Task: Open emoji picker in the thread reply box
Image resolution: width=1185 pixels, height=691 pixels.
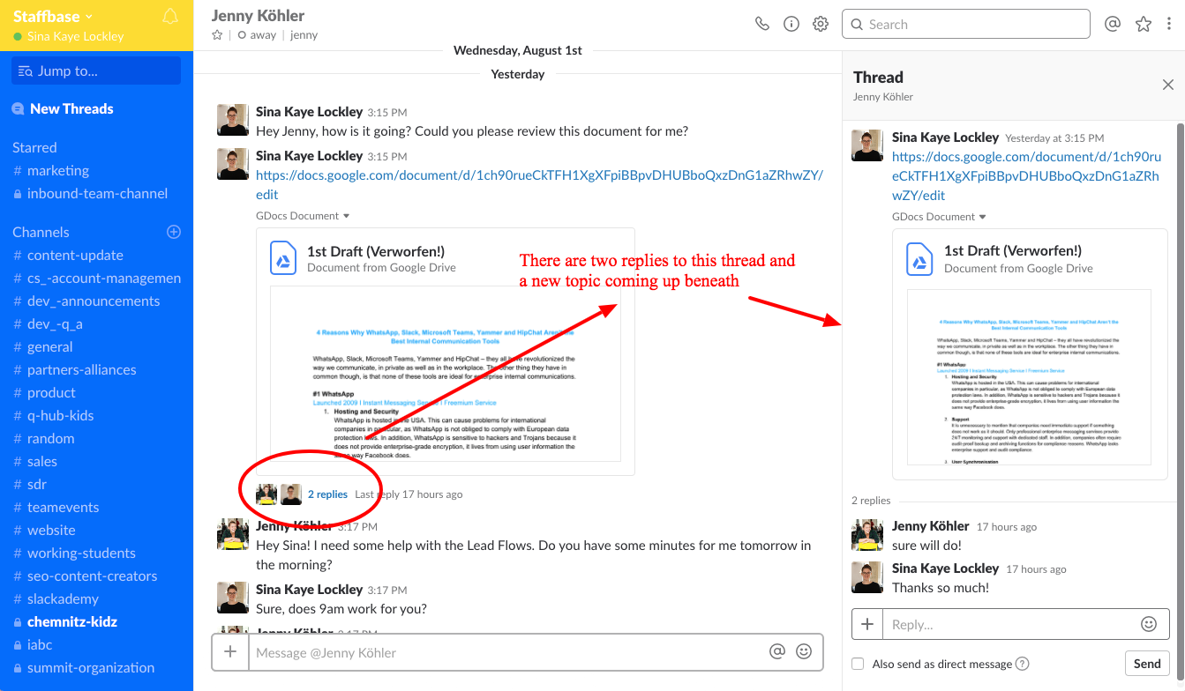Action: [1148, 623]
